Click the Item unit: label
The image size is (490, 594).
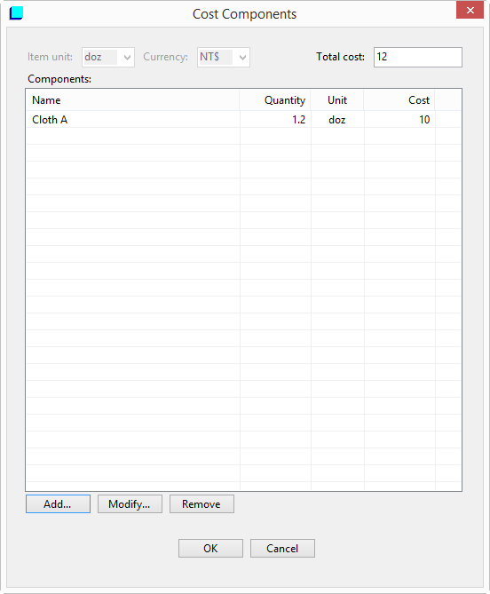tap(50, 57)
